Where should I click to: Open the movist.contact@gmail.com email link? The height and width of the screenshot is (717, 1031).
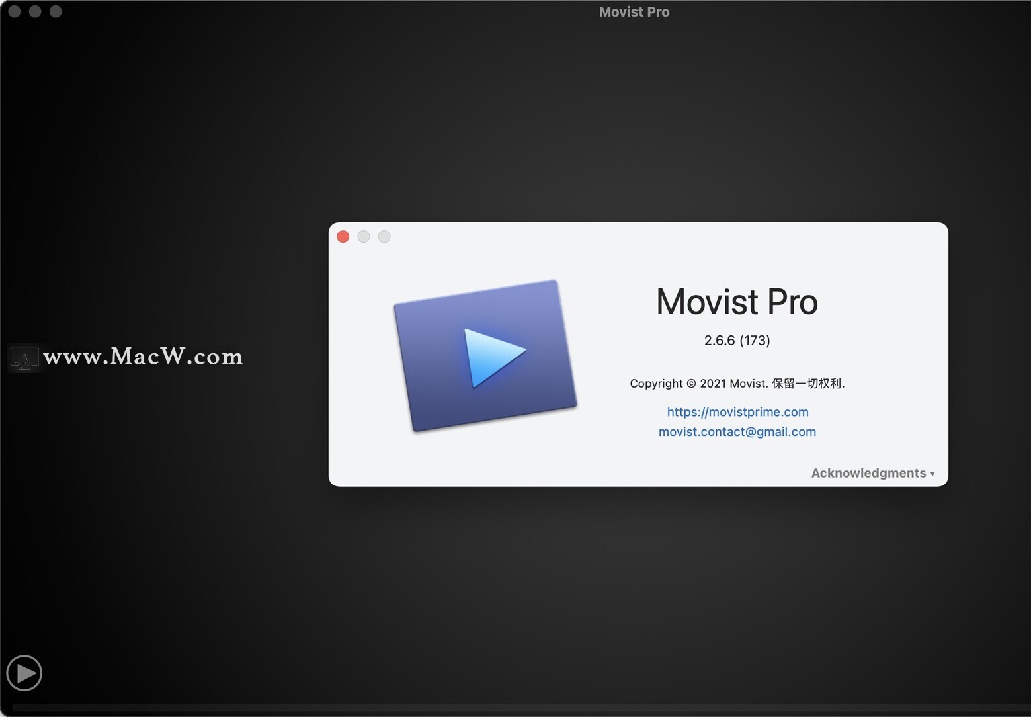click(737, 432)
